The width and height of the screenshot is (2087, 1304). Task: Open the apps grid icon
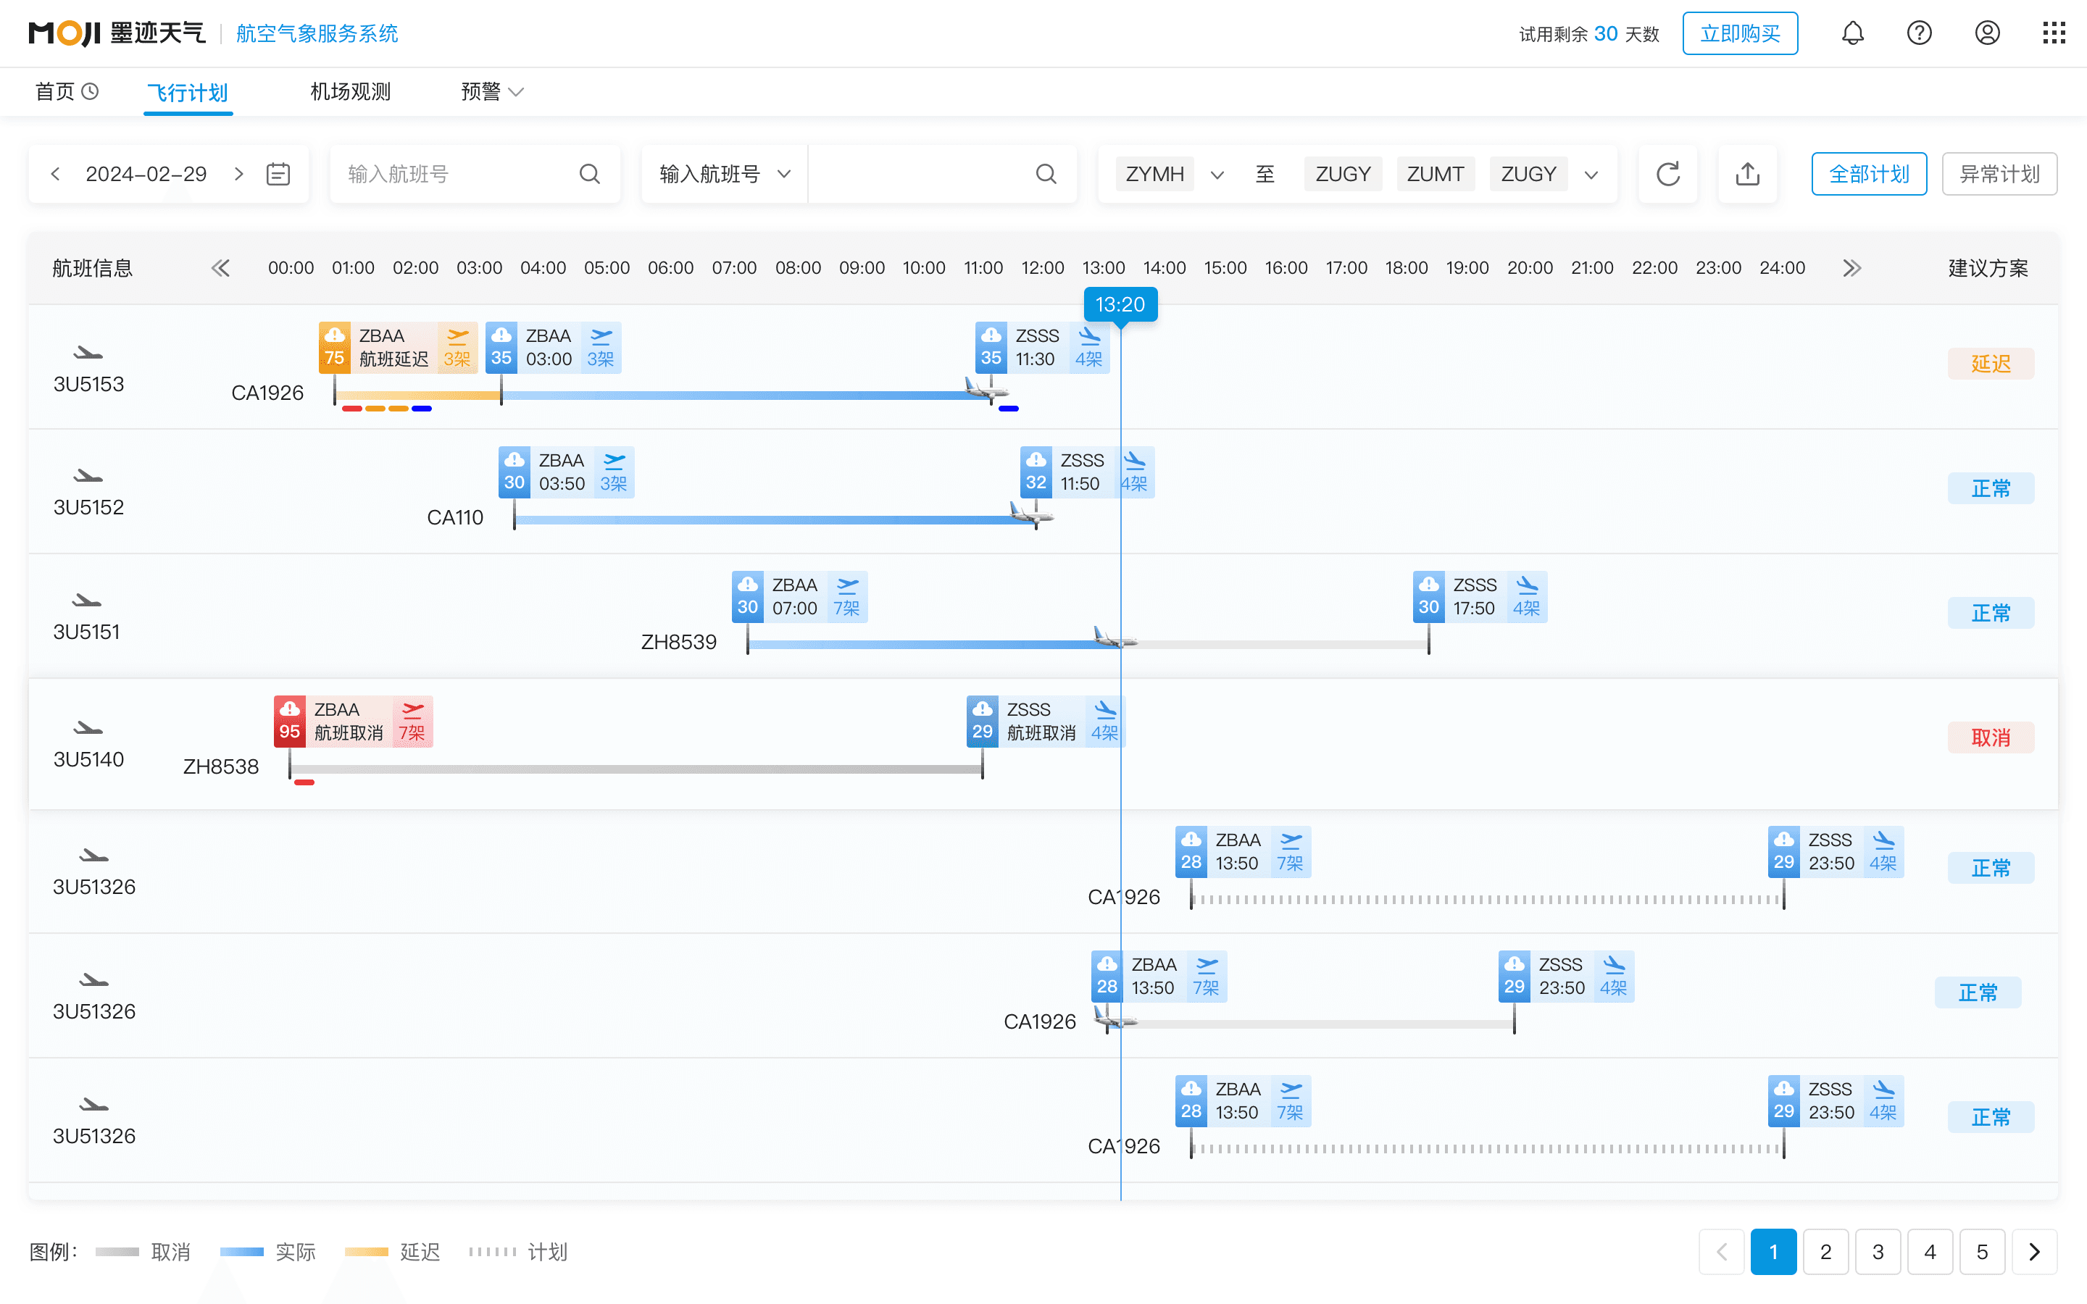tap(2054, 33)
